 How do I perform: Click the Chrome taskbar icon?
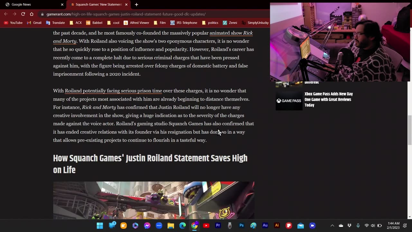(194, 226)
